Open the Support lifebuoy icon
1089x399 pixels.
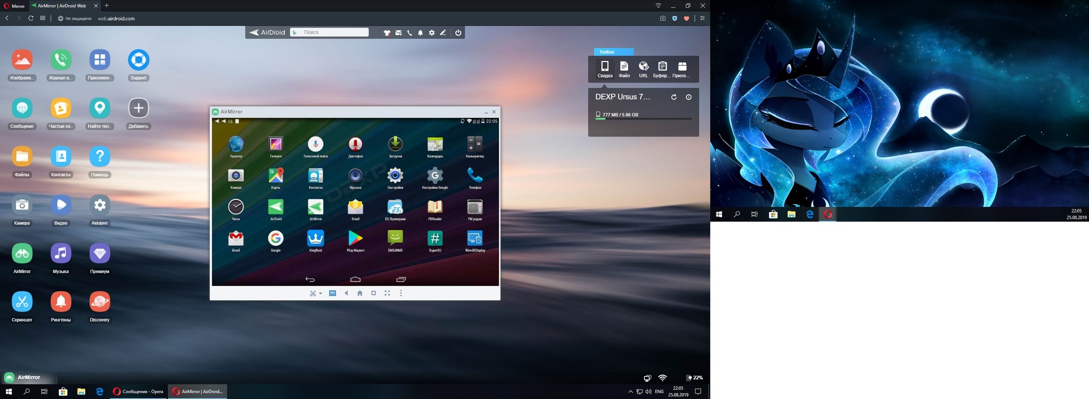pyautogui.click(x=138, y=60)
